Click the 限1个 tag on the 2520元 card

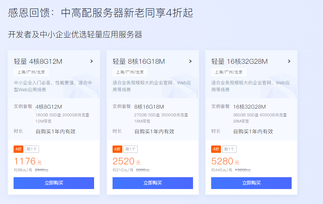coord(130,149)
